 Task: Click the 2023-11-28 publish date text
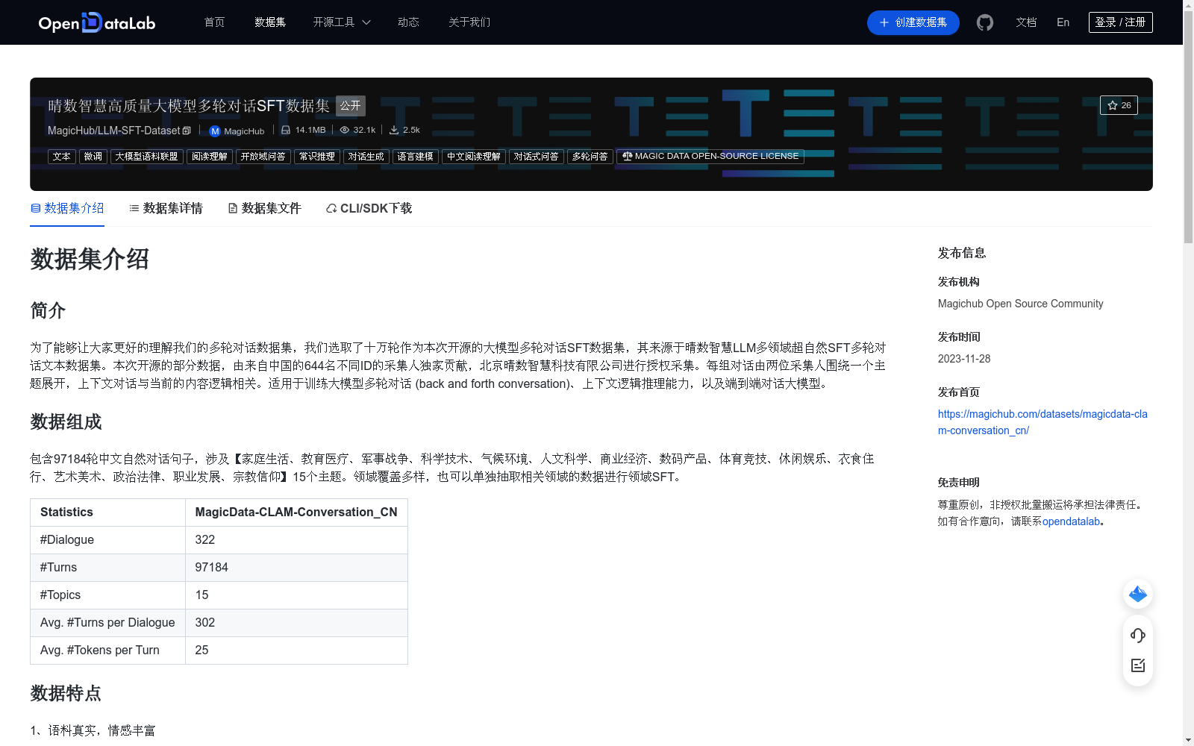click(964, 359)
